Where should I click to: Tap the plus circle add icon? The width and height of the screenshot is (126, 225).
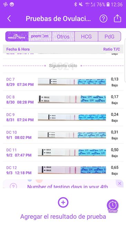pos(63,202)
